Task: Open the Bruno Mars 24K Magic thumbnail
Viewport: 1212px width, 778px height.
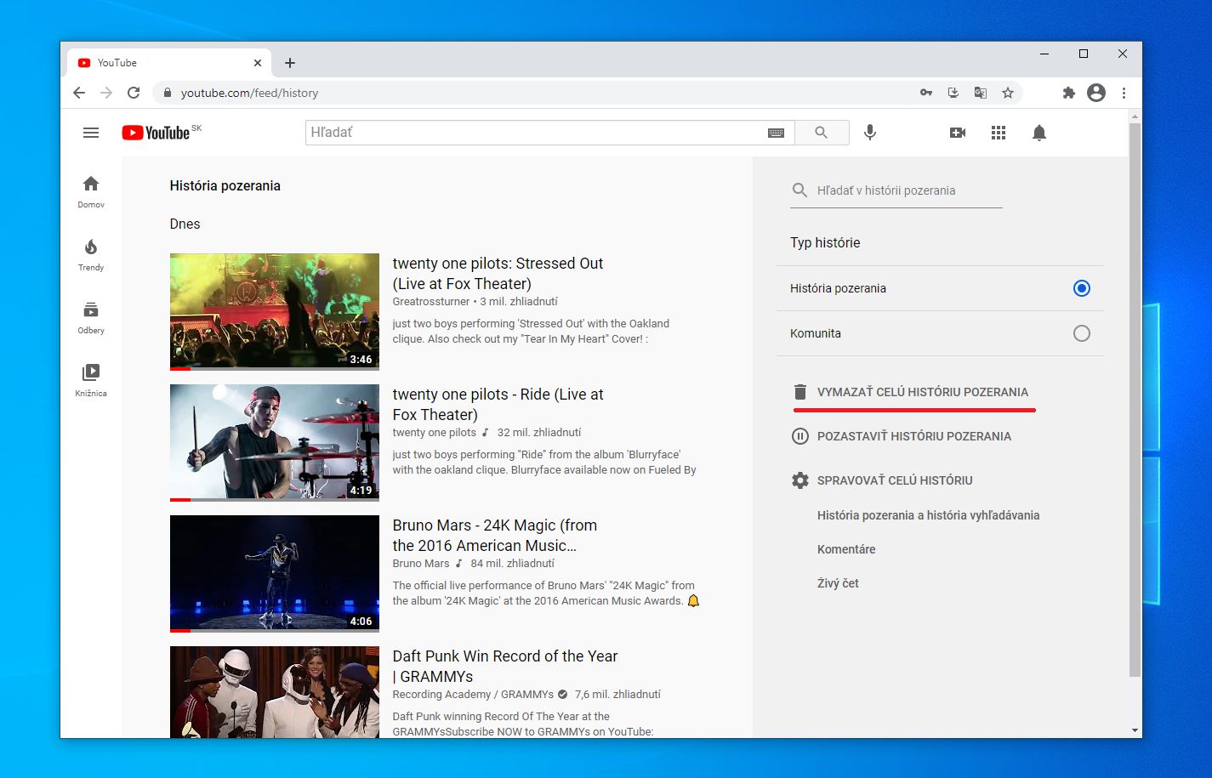Action: 275,574
